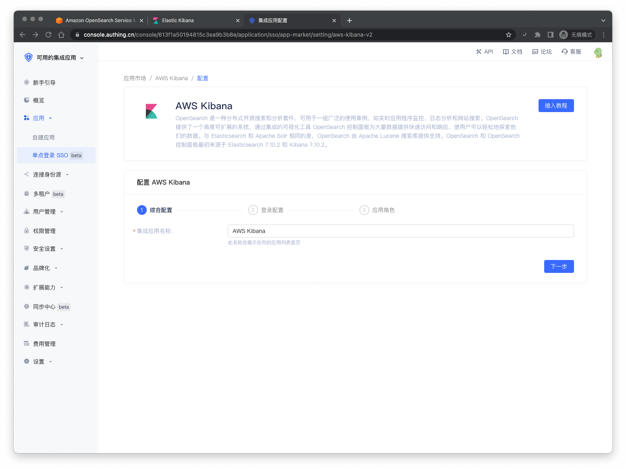The image size is (626, 470).
Task: Select step 2 登录配置
Action: click(266, 210)
